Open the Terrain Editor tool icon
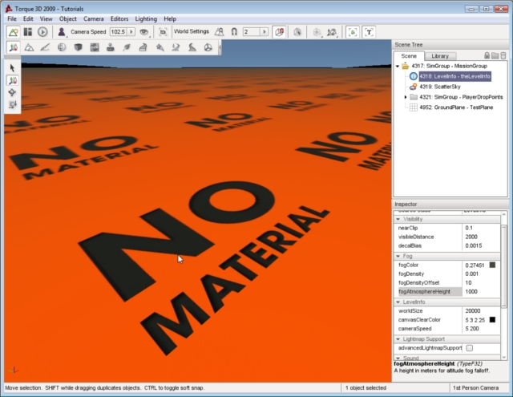Image resolution: width=513 pixels, height=397 pixels. coord(29,48)
